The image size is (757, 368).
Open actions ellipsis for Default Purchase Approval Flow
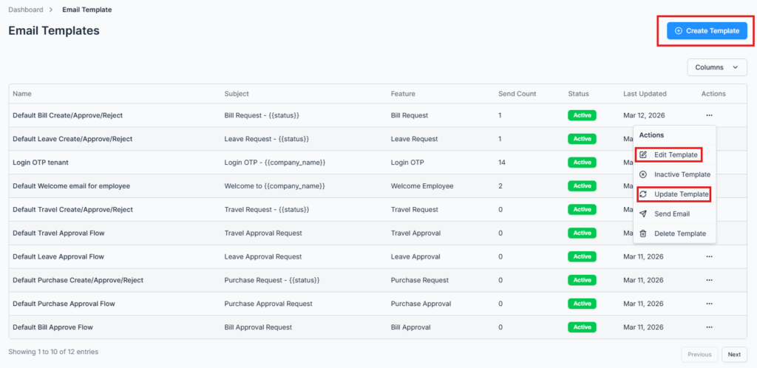pyautogui.click(x=709, y=304)
